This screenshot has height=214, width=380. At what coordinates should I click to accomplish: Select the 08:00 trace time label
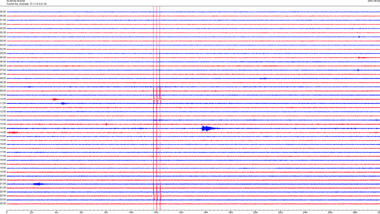3,78
